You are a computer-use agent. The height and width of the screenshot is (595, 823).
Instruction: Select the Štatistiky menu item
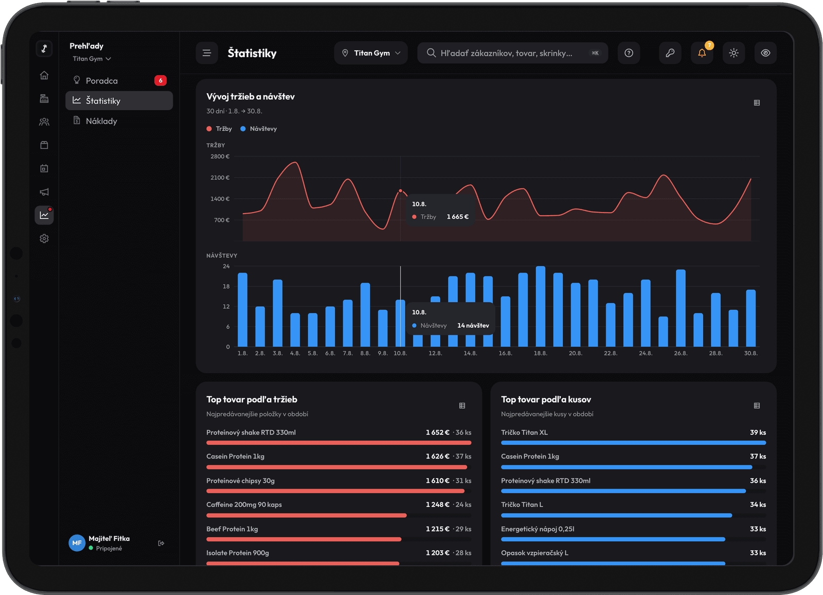(x=119, y=101)
